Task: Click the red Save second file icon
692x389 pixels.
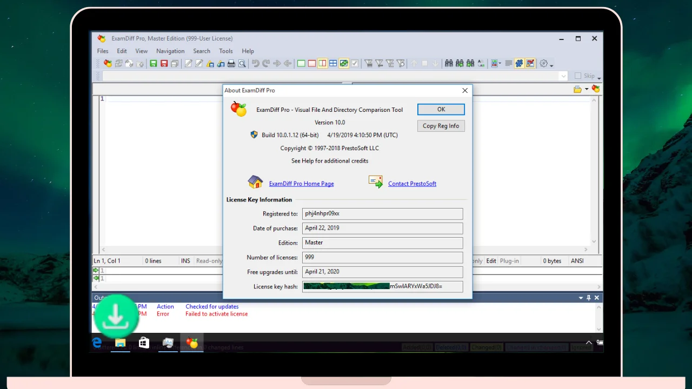Action: (164, 64)
